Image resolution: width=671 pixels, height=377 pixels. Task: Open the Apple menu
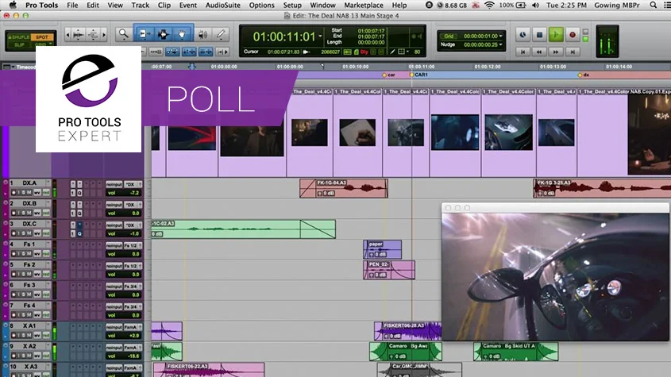13,5
